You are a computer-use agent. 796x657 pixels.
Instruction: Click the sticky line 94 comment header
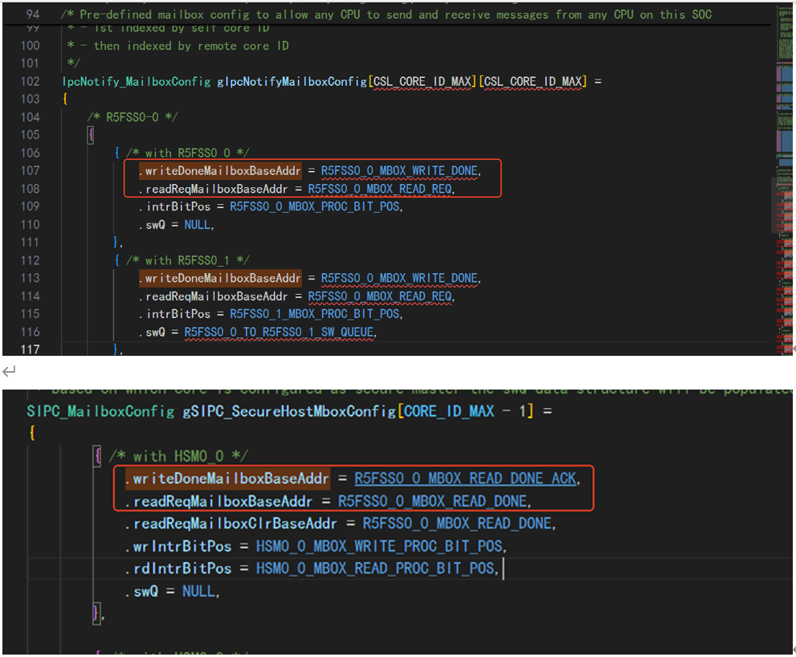[386, 14]
